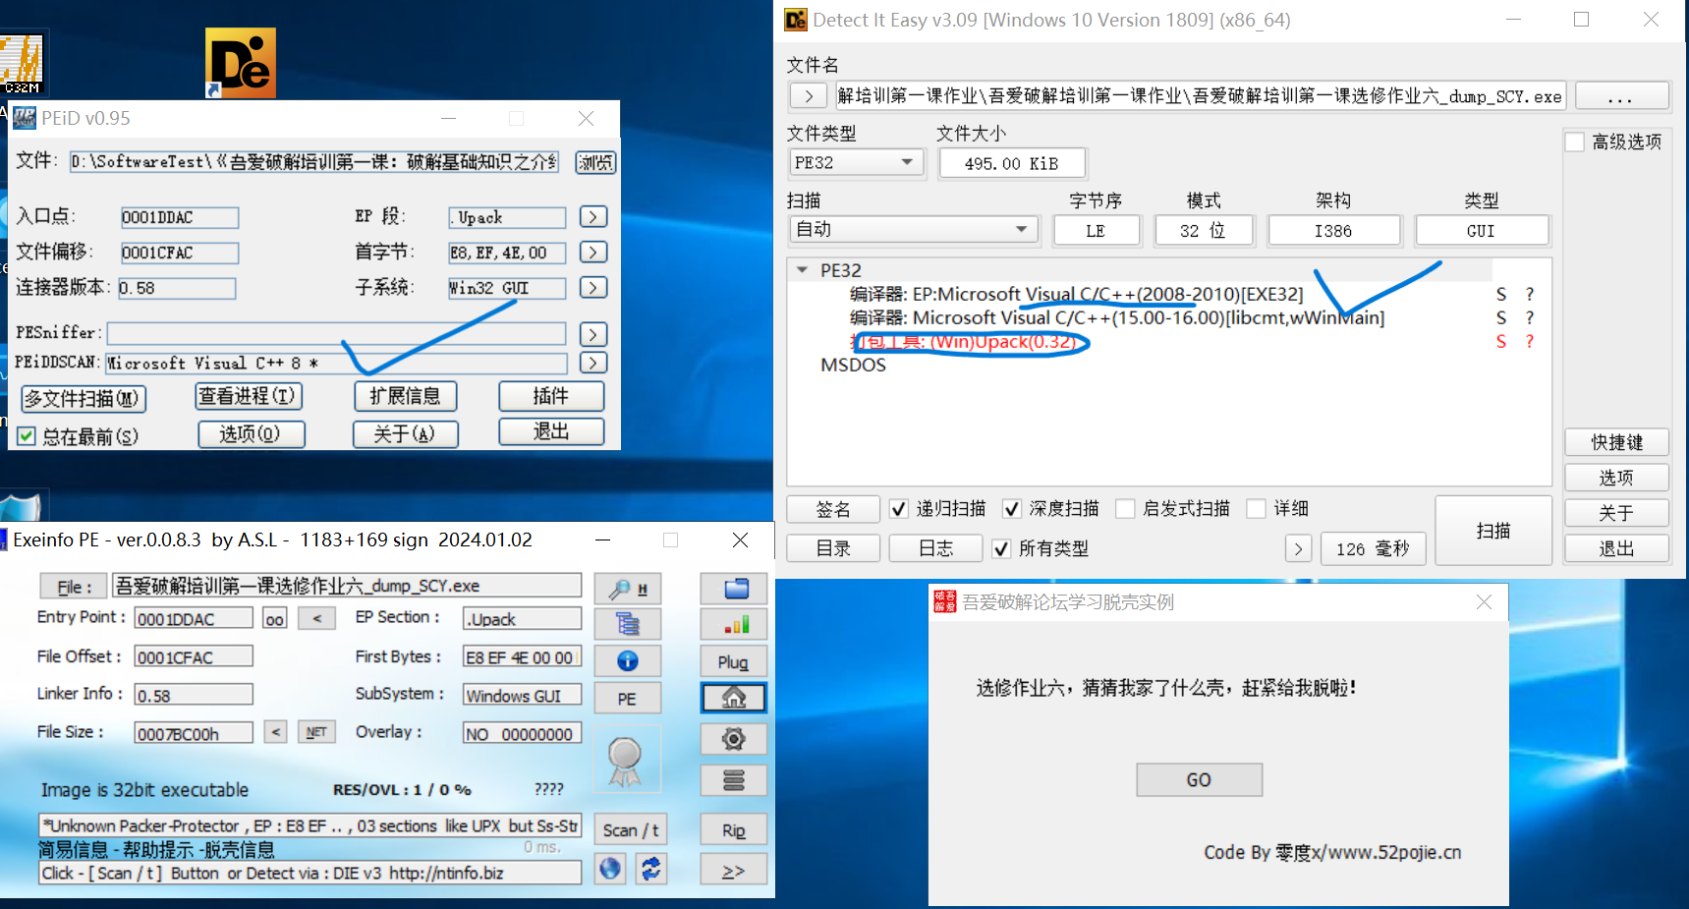Viewport: 1689px width, 909px height.
Task: Open the 文件类型 PE32 dropdown
Action: pyautogui.click(x=856, y=162)
